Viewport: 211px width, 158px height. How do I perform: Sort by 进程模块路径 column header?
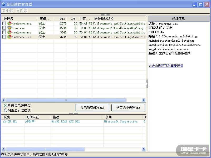tap(119, 19)
